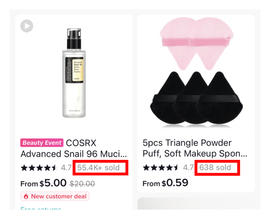Click the powder puff star rating icons
The height and width of the screenshot is (218, 270).
[161, 167]
